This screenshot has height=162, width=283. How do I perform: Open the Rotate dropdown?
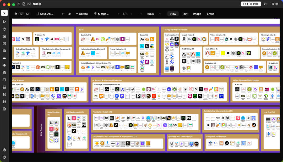82,14
